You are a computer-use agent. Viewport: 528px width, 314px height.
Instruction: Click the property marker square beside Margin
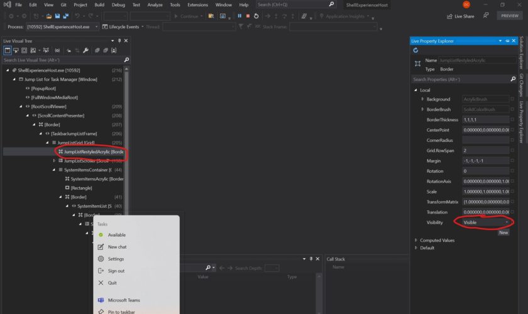(512, 160)
